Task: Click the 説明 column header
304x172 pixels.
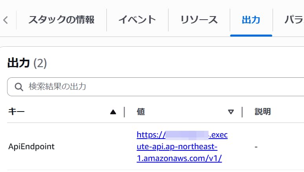Action: 263,112
